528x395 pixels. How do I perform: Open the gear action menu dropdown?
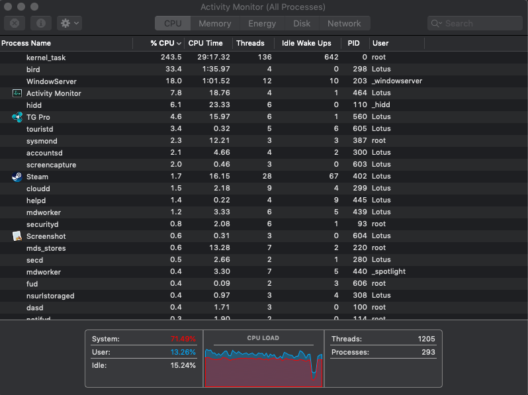pos(69,23)
